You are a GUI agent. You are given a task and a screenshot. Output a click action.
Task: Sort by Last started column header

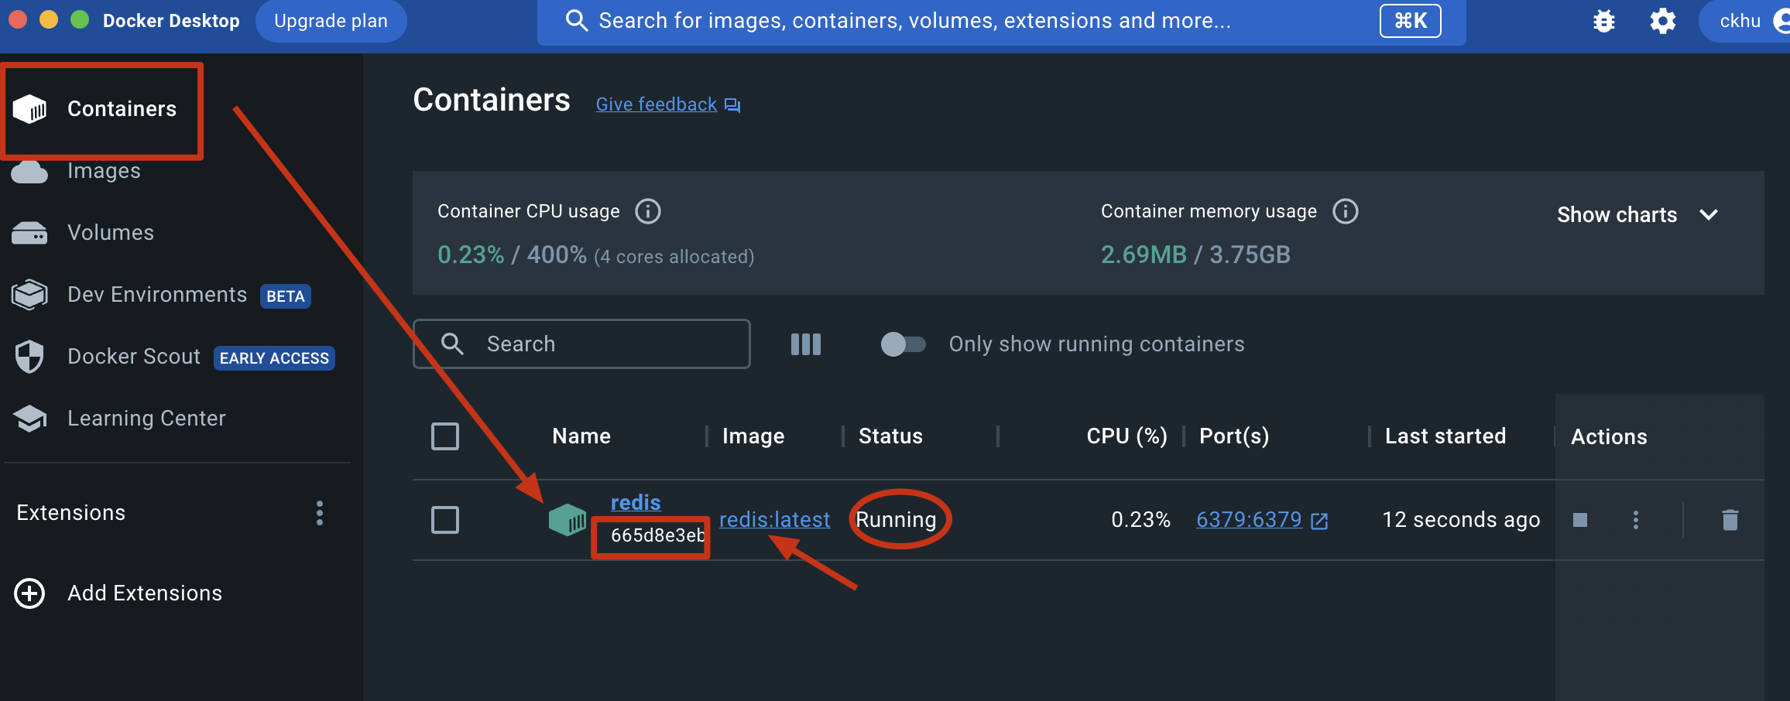pos(1445,436)
